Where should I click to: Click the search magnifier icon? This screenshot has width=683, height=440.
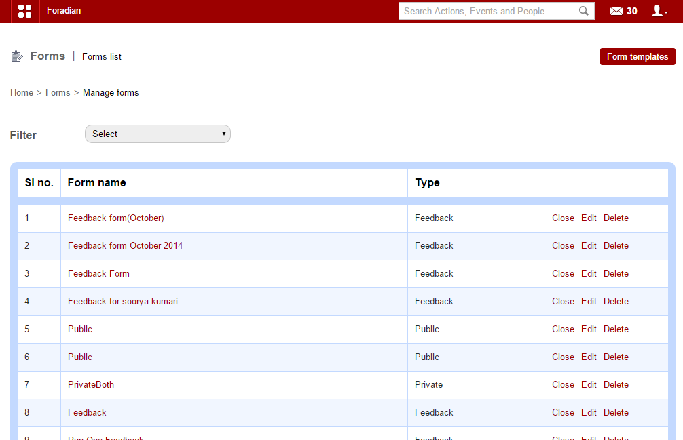point(584,11)
